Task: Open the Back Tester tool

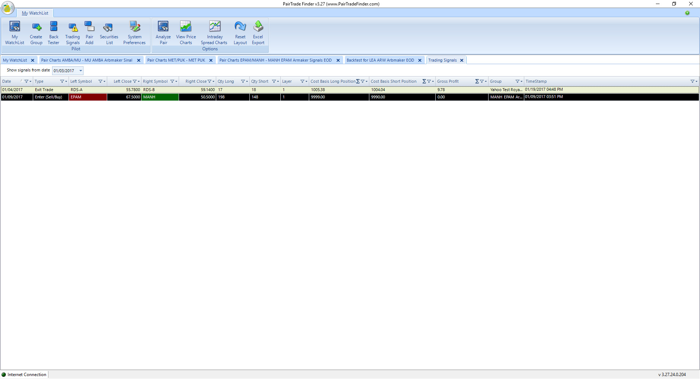Action: pos(54,32)
